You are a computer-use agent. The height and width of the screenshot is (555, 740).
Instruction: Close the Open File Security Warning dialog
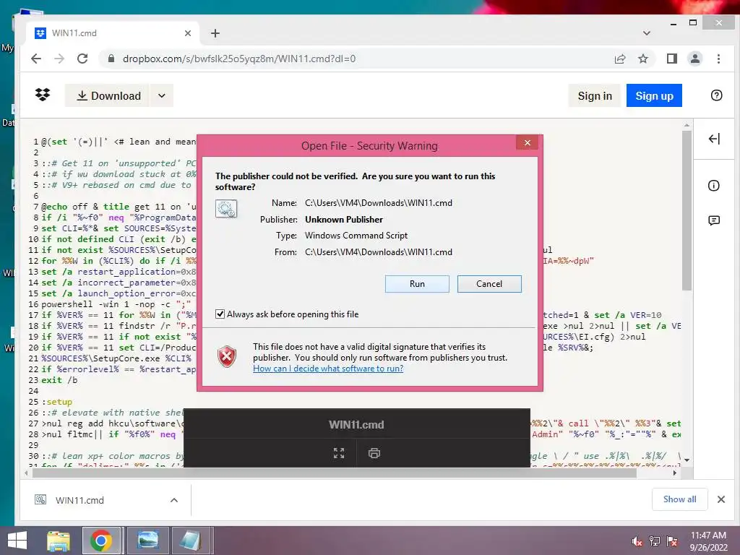click(527, 142)
